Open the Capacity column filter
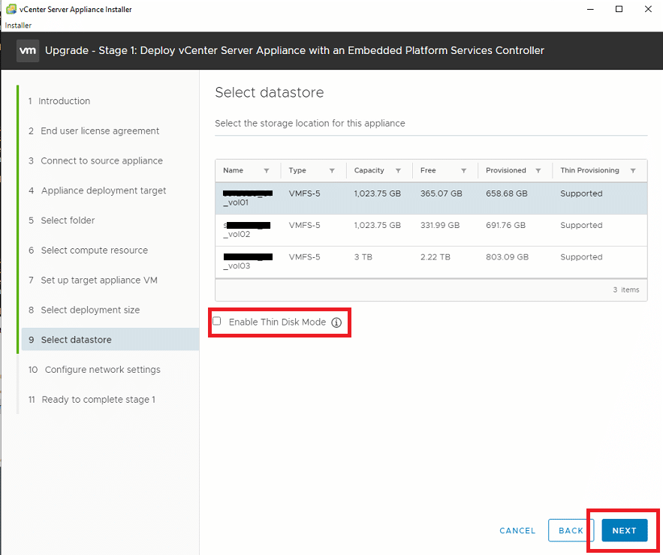The image size is (663, 555). [398, 171]
